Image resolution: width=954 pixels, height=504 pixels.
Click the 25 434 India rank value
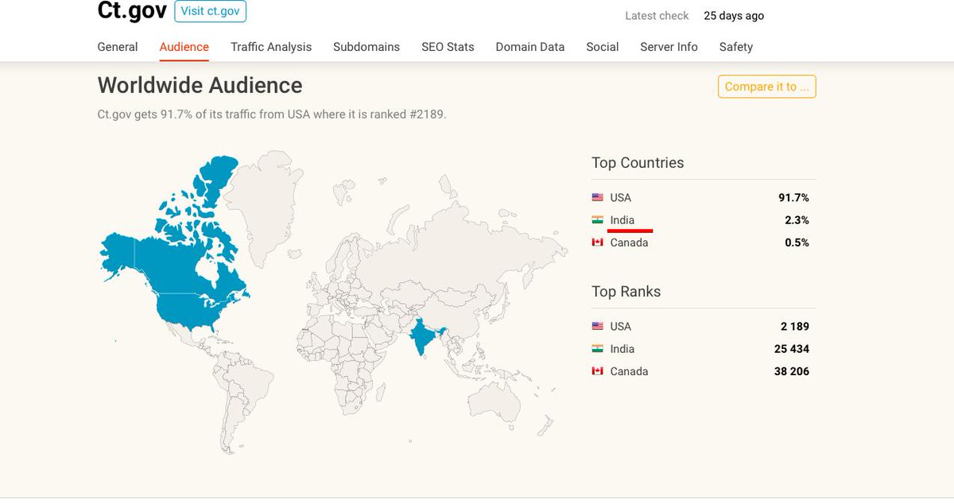click(792, 349)
